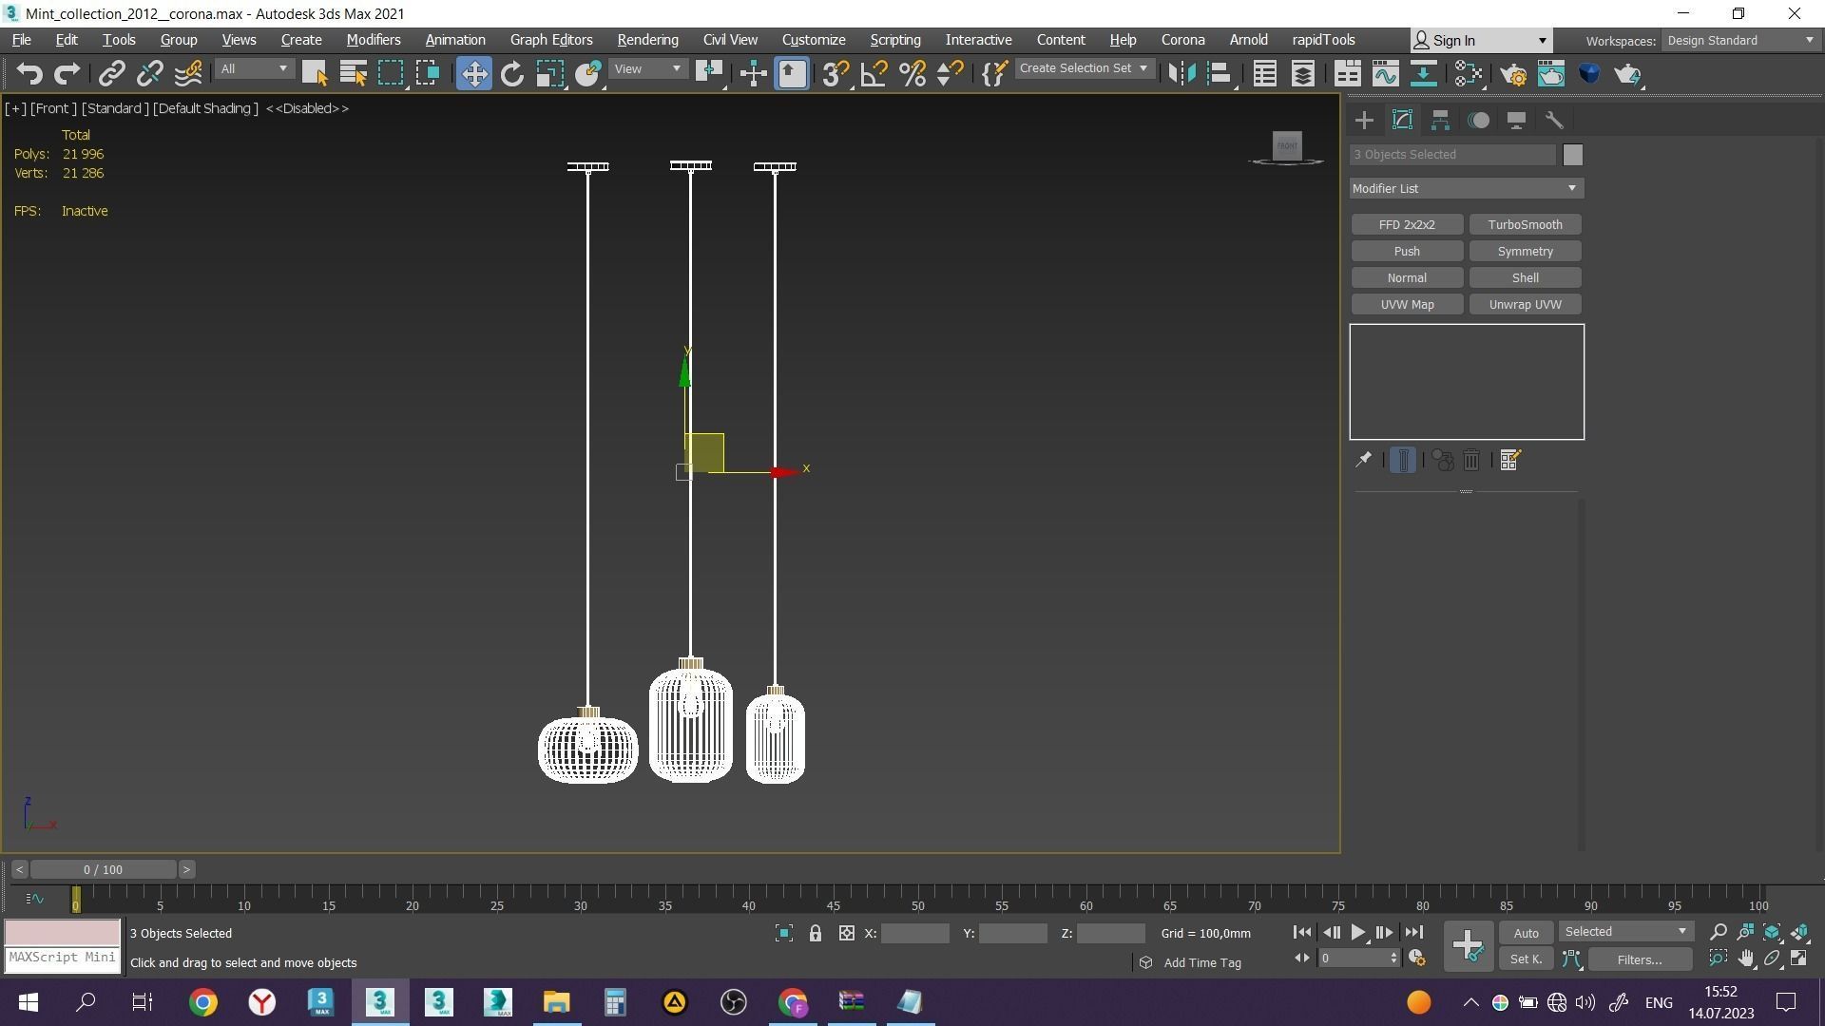Screen dimensions: 1825x1026
Task: Apply the TurboSmooth modifier button
Action: [x=1525, y=225]
